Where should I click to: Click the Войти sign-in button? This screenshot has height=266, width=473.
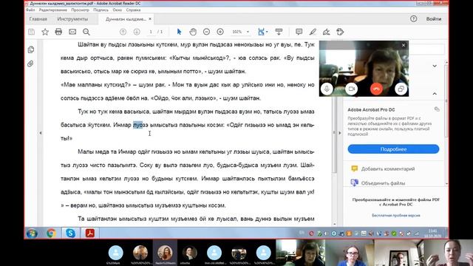pyautogui.click(x=434, y=18)
